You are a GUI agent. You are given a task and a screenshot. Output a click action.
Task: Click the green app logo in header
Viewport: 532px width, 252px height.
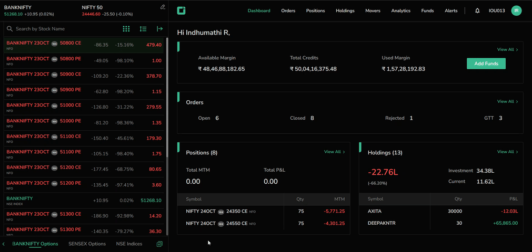(182, 10)
